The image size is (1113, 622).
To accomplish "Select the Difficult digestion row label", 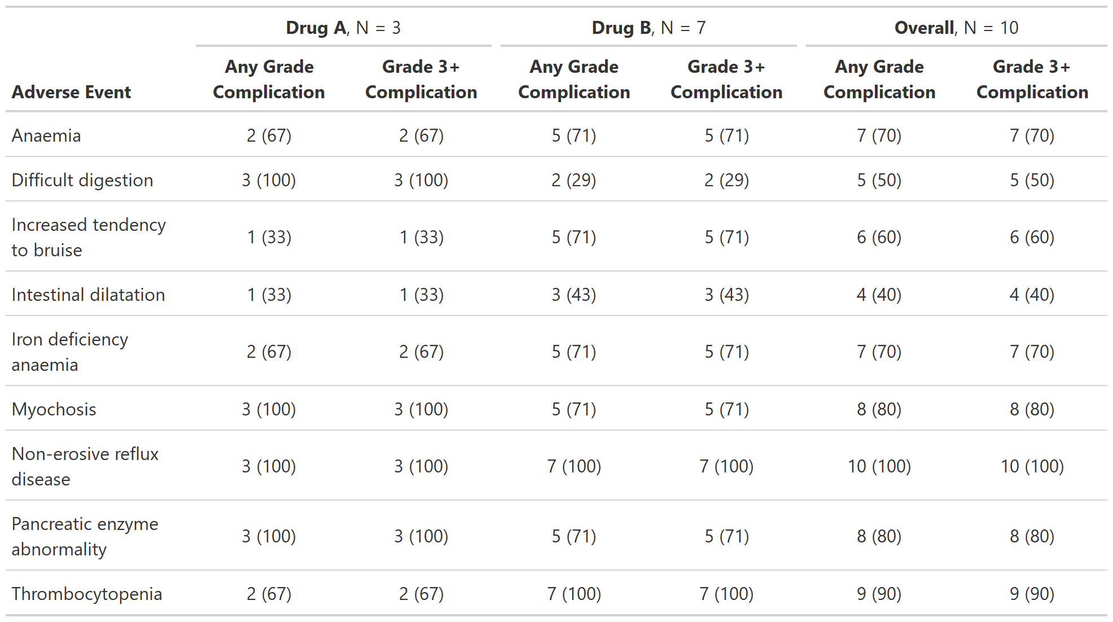I will pos(82,180).
